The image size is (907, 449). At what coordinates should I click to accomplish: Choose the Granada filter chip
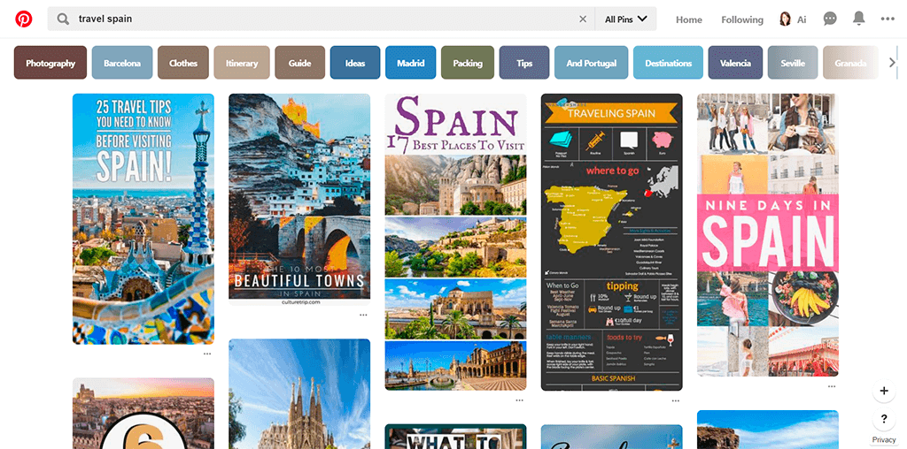[x=850, y=63]
